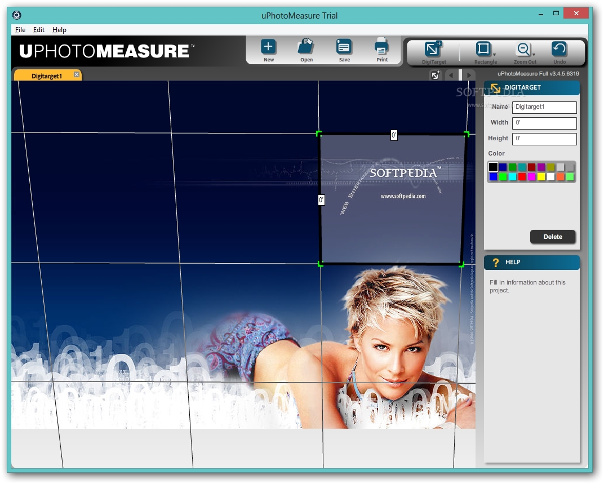Pick the black color swatch
Image resolution: width=604 pixels, height=484 pixels.
(x=493, y=167)
